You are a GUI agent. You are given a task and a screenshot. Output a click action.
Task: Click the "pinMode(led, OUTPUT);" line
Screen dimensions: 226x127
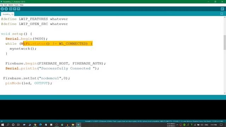click(29, 83)
